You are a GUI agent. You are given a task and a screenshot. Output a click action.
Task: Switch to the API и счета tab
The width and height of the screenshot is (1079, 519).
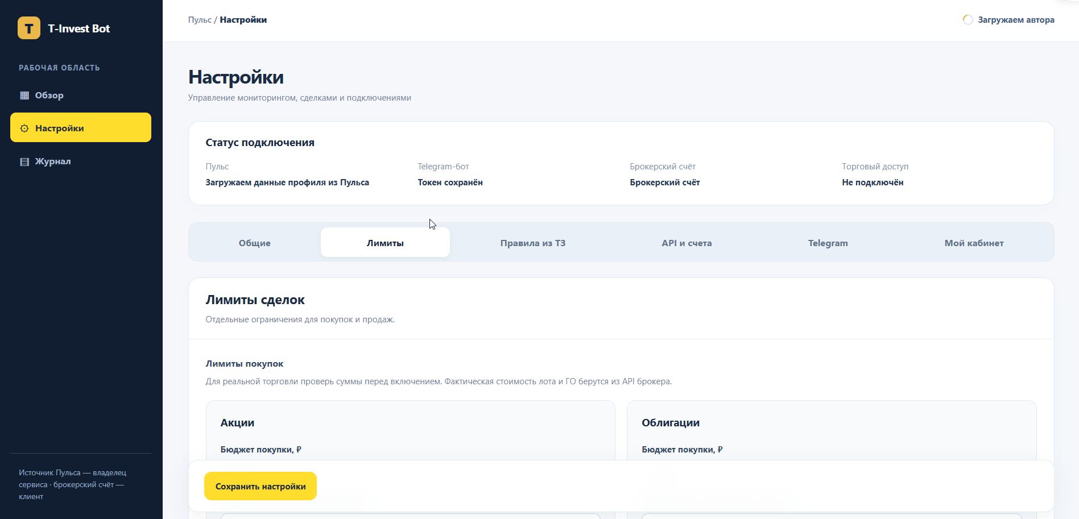click(x=687, y=243)
